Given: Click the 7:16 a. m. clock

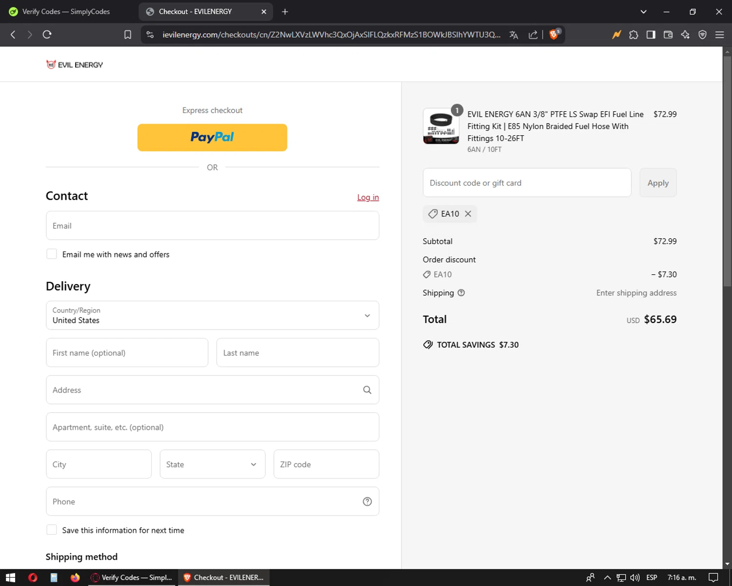Looking at the screenshot, I should (682, 578).
